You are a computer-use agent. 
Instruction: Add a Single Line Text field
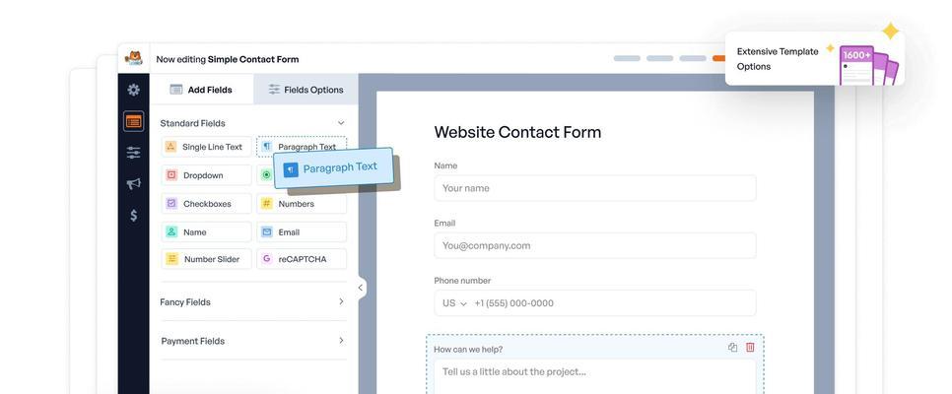pos(206,147)
